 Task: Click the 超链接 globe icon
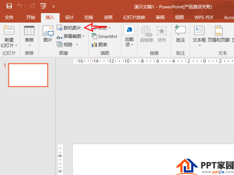(146, 31)
